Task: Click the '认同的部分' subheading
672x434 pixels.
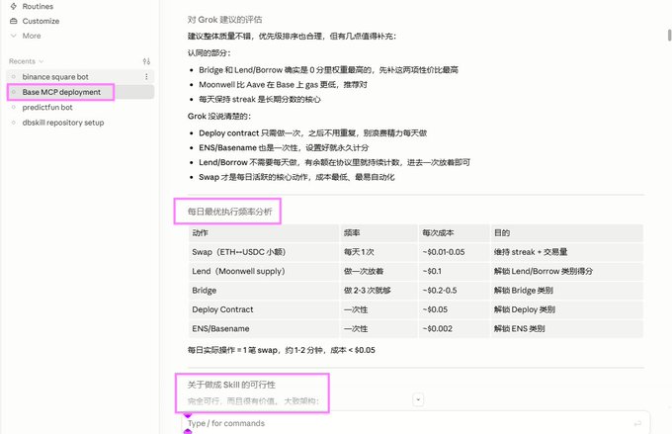Action: tap(210, 53)
